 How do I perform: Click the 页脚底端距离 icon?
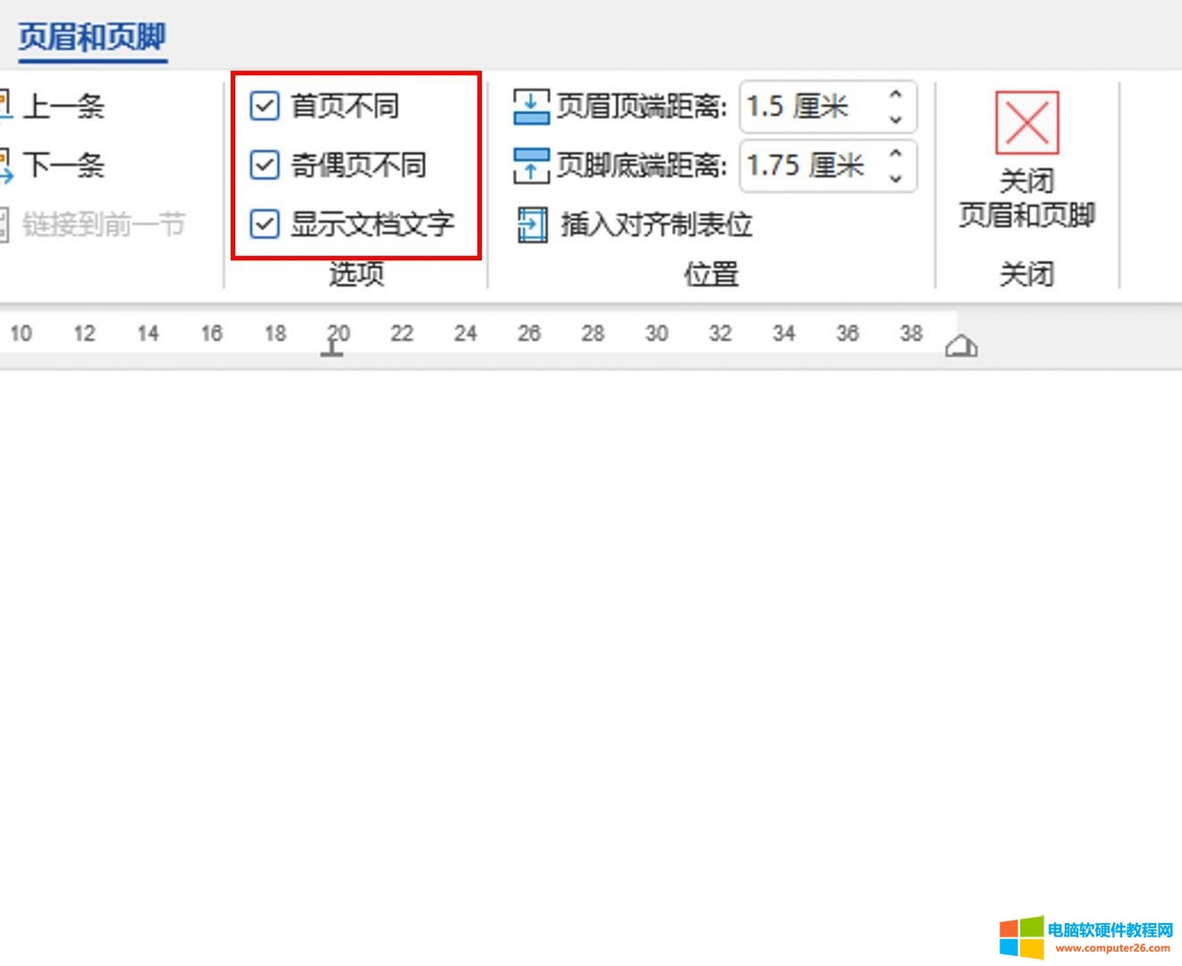pyautogui.click(x=530, y=165)
